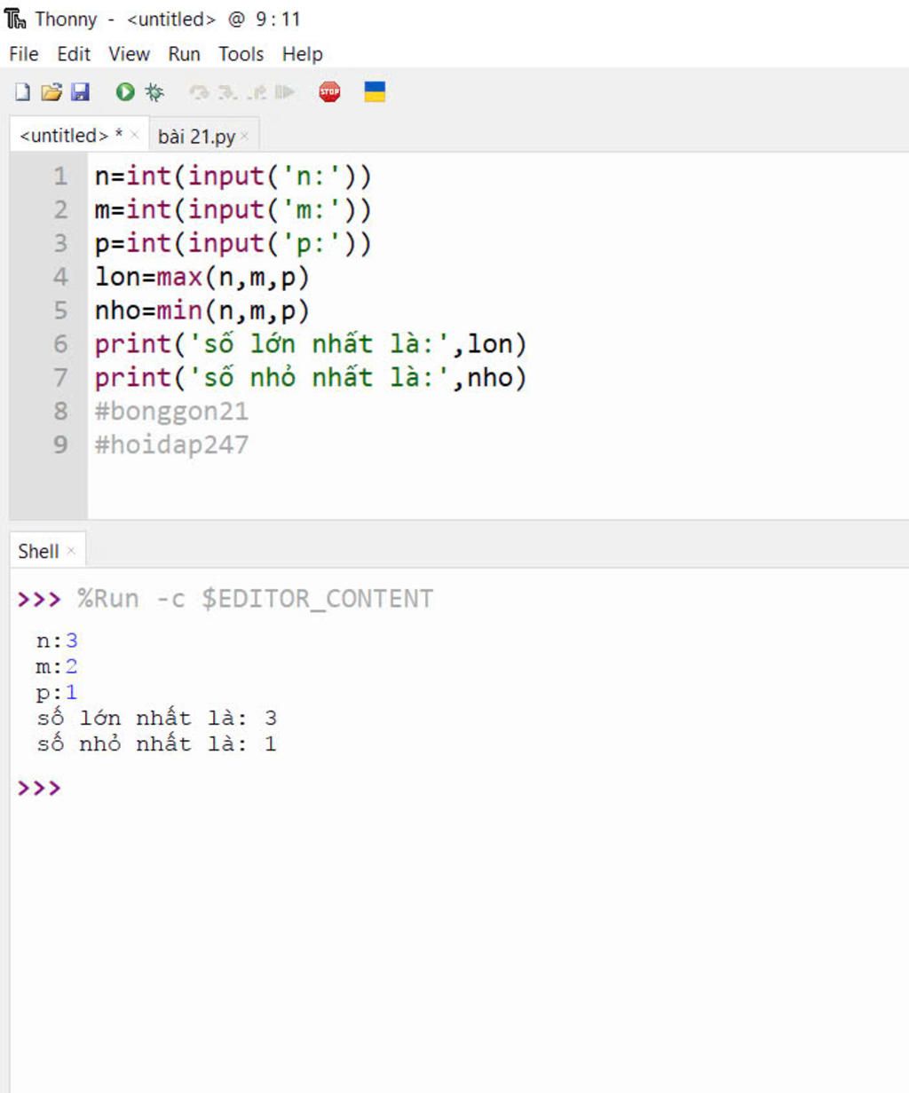
Task: Click the Resume debugger icon
Action: point(285,91)
